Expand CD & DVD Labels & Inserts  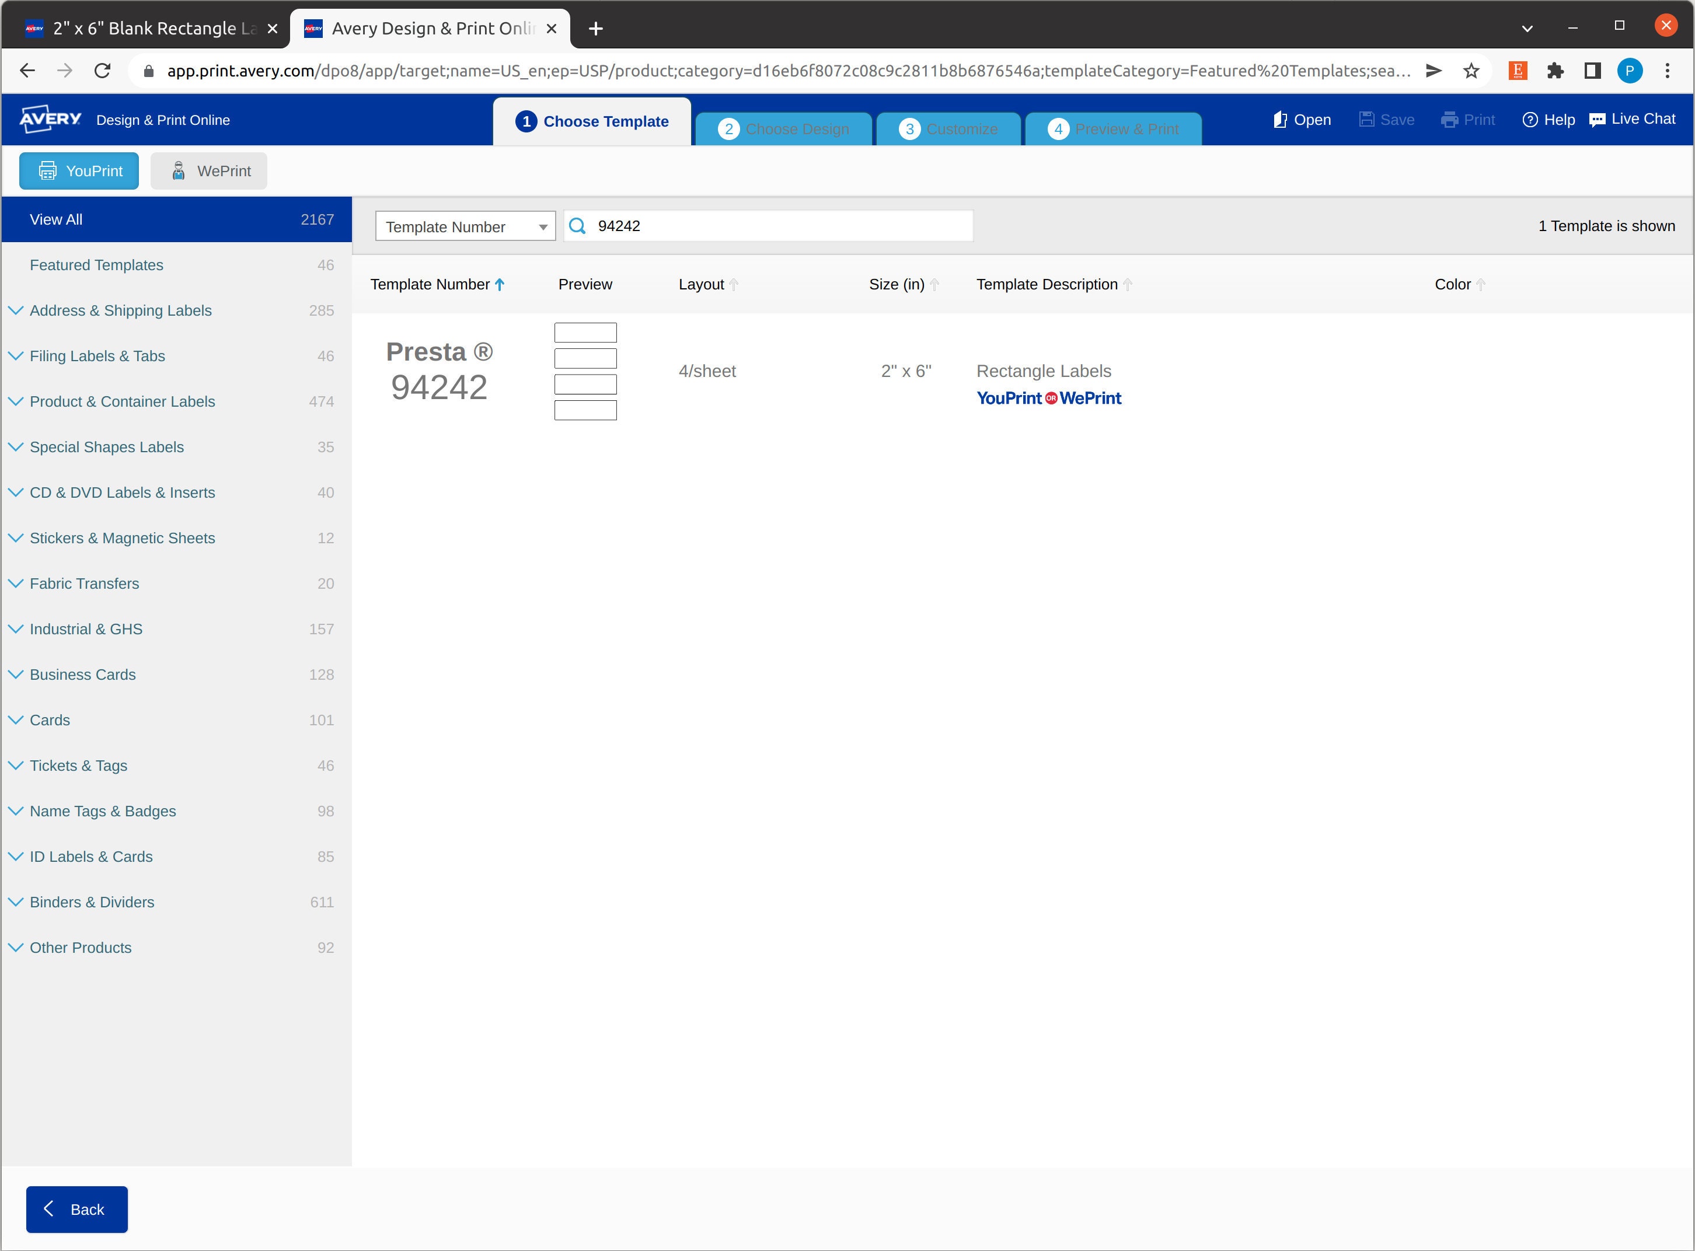(15, 492)
